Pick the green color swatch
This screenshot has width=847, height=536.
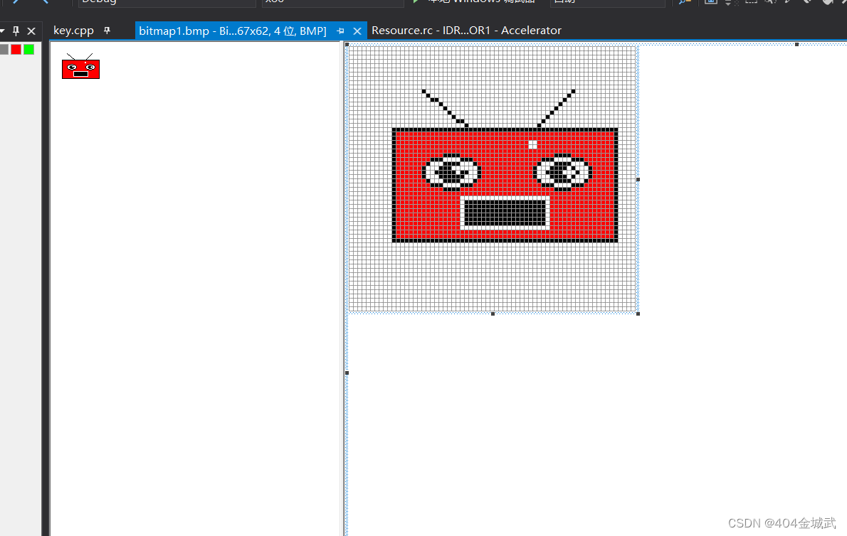28,50
